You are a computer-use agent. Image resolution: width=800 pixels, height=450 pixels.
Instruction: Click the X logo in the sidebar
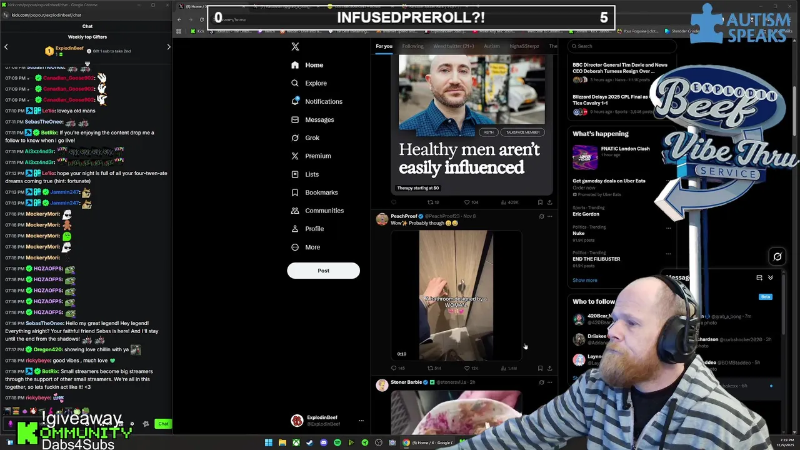coord(295,46)
